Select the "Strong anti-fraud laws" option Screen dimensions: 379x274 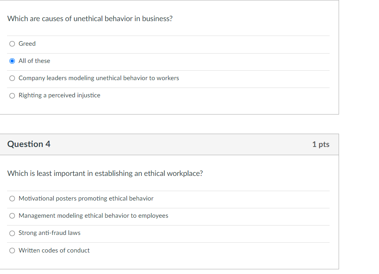click(x=12, y=233)
